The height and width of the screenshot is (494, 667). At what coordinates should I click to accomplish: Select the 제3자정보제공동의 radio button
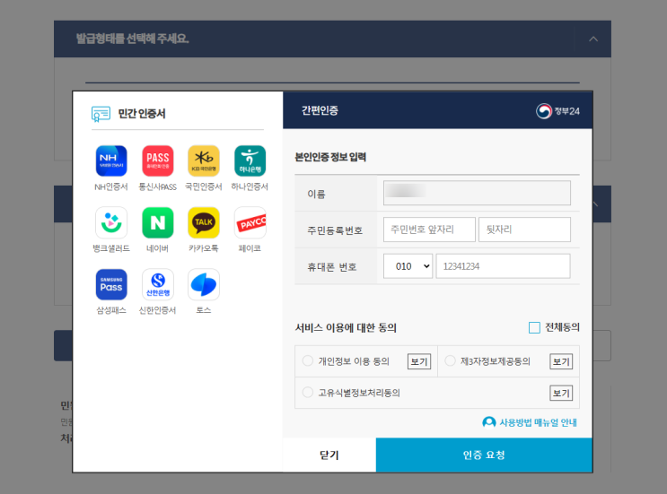coord(450,361)
